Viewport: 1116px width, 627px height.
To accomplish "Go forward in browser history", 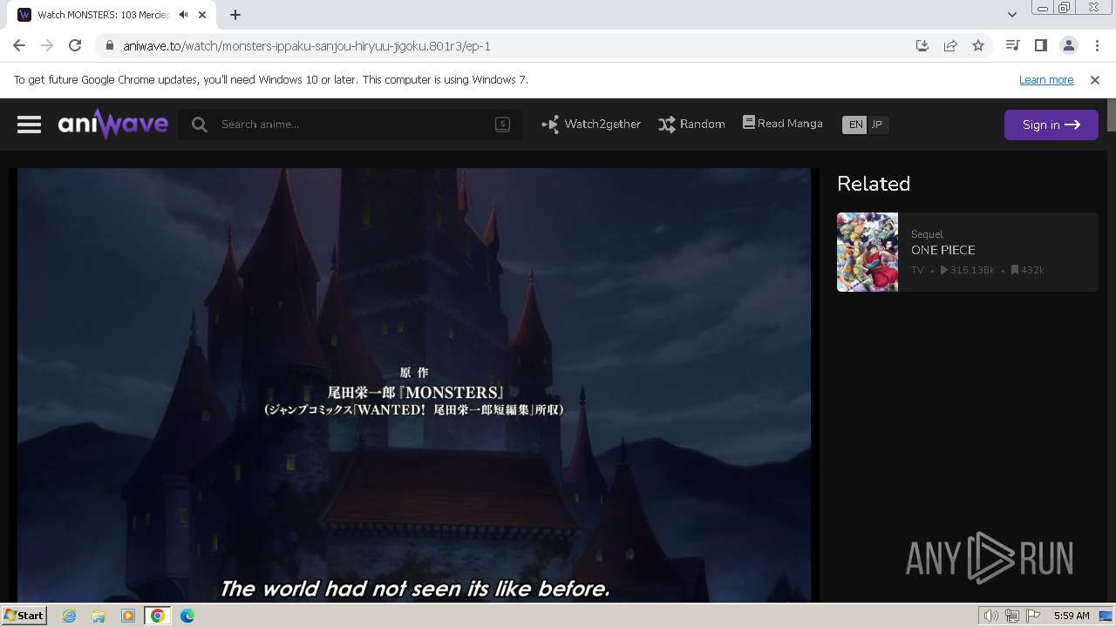I will coord(47,45).
